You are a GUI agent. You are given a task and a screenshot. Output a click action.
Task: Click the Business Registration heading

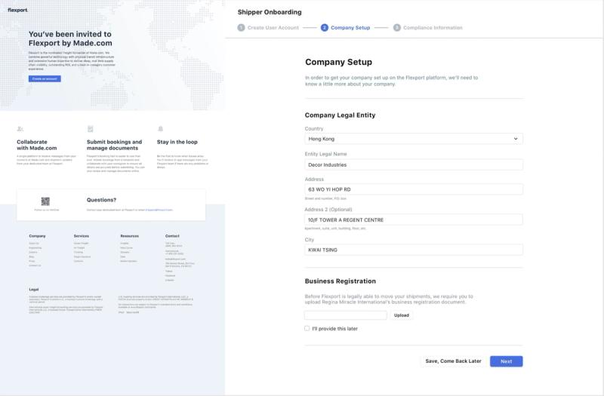341,281
